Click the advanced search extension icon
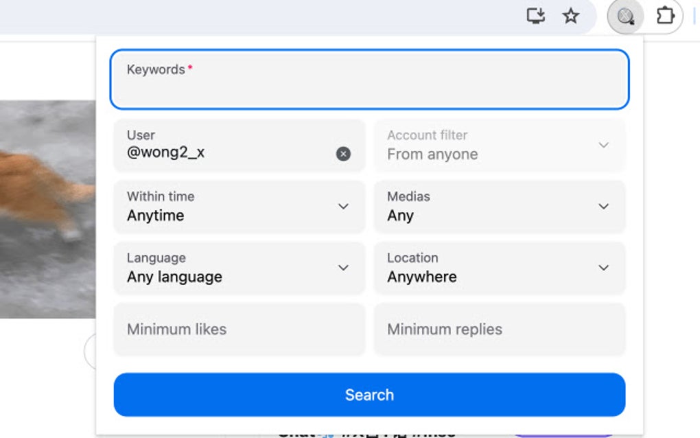The height and width of the screenshot is (438, 700). 625,16
